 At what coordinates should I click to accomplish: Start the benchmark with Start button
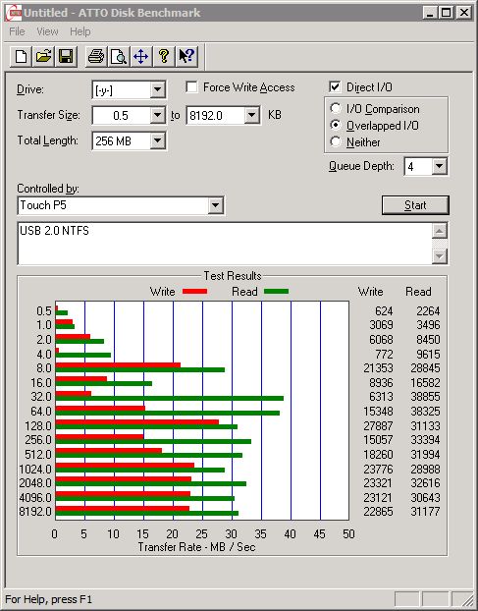pyautogui.click(x=415, y=205)
